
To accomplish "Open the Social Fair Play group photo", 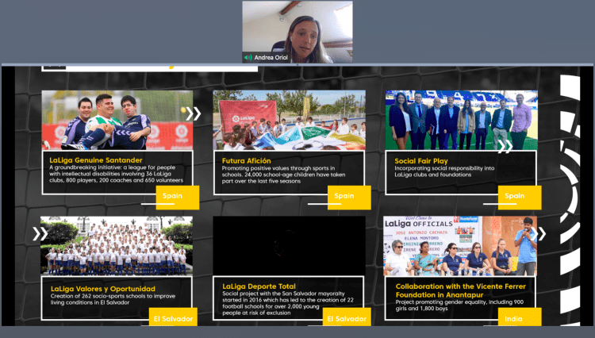I will click(x=462, y=121).
